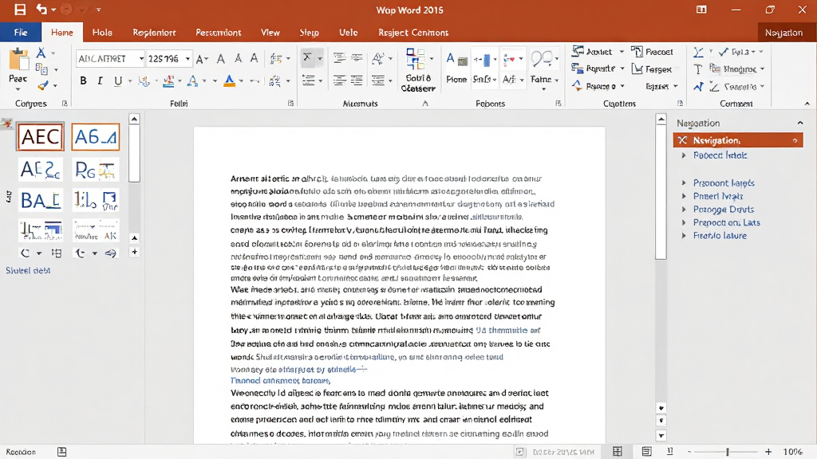The height and width of the screenshot is (459, 817).
Task: Click the Cut scissors icon
Action: click(41, 53)
